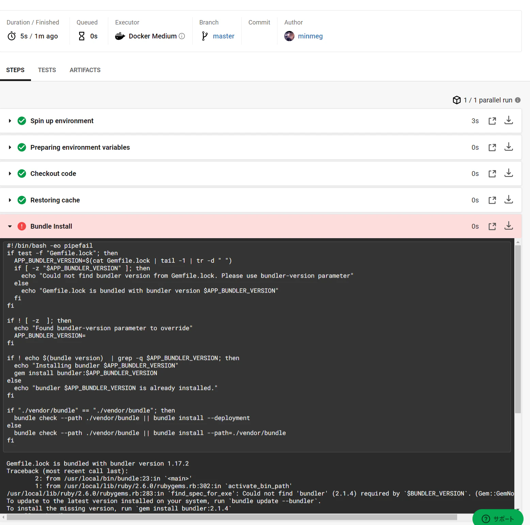Open the minmeg author profile link

(310, 36)
